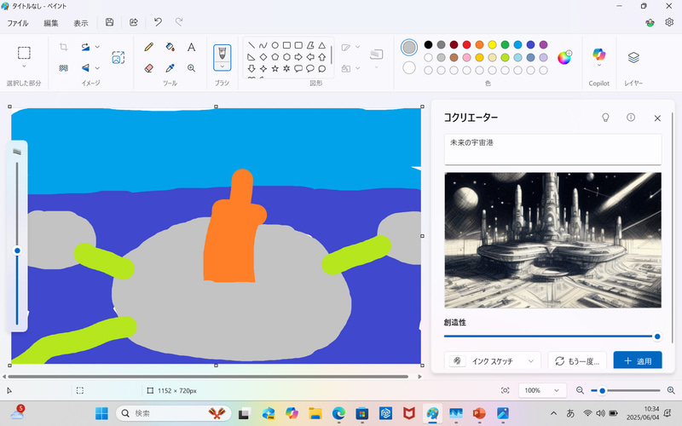Select the Color picker eyedropper tool
This screenshot has width=682, height=426.
click(170, 68)
